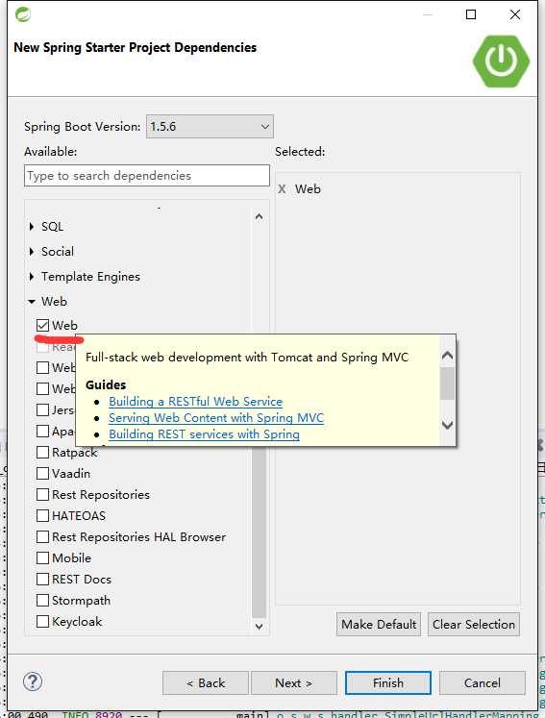Tick the REST Docs checkbox
Image resolution: width=545 pixels, height=718 pixels.
point(42,580)
